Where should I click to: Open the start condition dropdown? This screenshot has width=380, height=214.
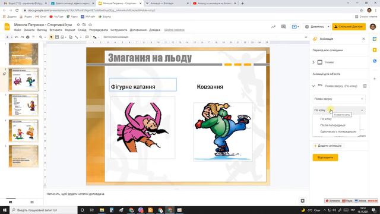pyautogui.click(x=339, y=110)
